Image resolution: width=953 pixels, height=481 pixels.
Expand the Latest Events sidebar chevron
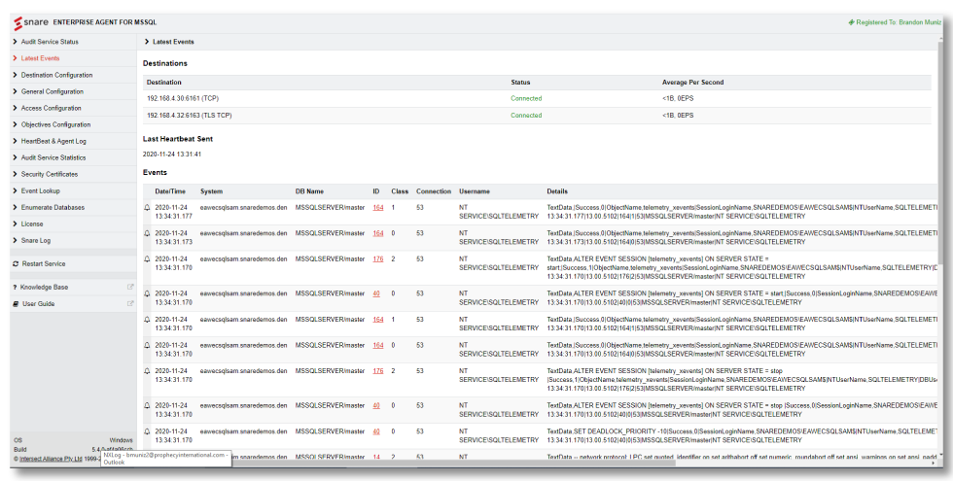click(x=16, y=58)
